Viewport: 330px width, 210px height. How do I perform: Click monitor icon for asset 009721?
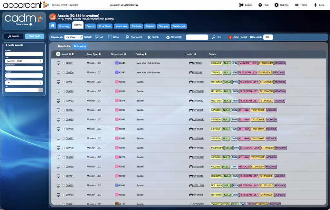pos(58,82)
